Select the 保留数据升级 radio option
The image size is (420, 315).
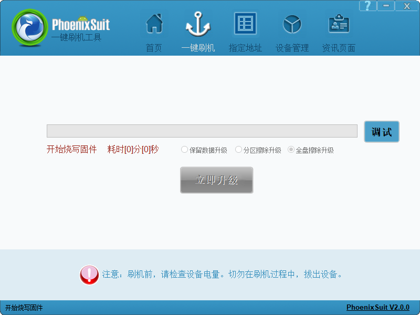tap(184, 150)
